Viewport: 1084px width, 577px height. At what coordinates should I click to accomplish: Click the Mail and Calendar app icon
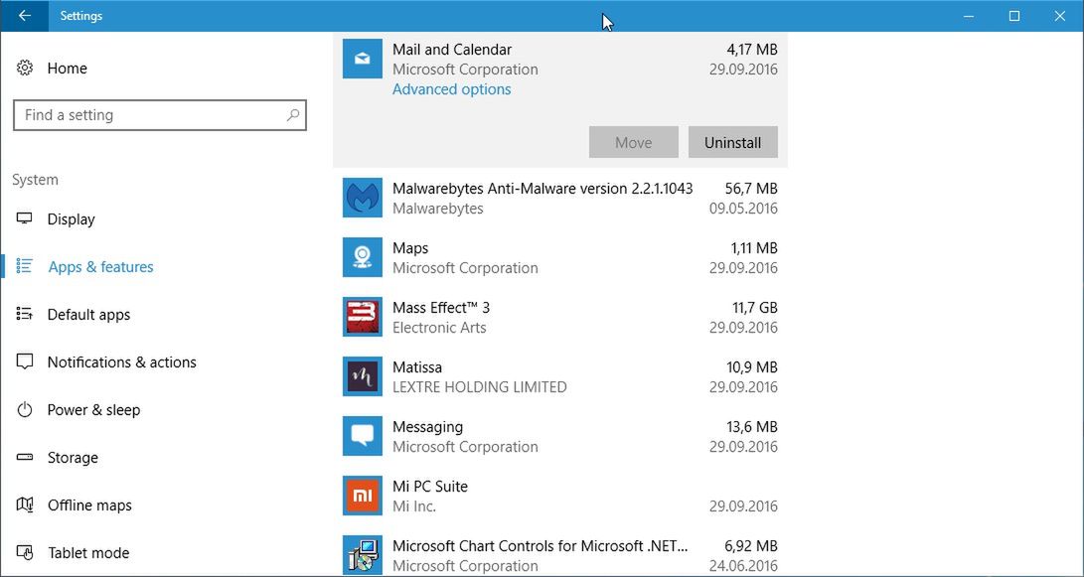(x=362, y=60)
